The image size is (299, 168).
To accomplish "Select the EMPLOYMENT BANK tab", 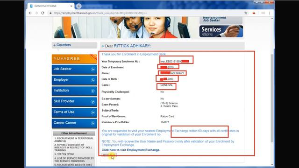I will pos(51,6).
